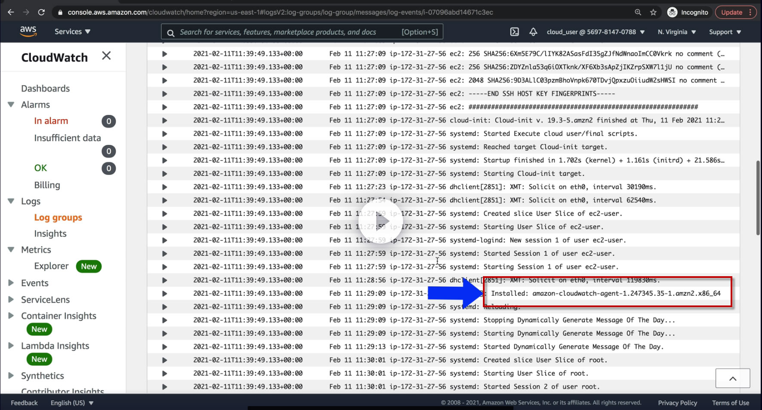The height and width of the screenshot is (410, 762).
Task: Click the scroll-to-top arrow button
Action: point(733,378)
